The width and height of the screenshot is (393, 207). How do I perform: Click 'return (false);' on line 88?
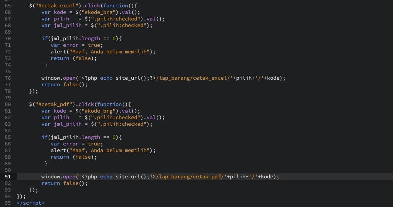(74, 157)
